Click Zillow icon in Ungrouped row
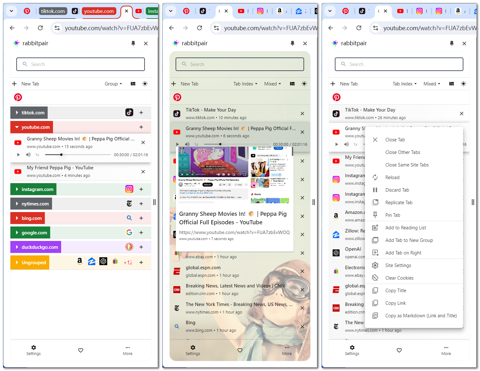This screenshot has height=371, width=480. 92,261
